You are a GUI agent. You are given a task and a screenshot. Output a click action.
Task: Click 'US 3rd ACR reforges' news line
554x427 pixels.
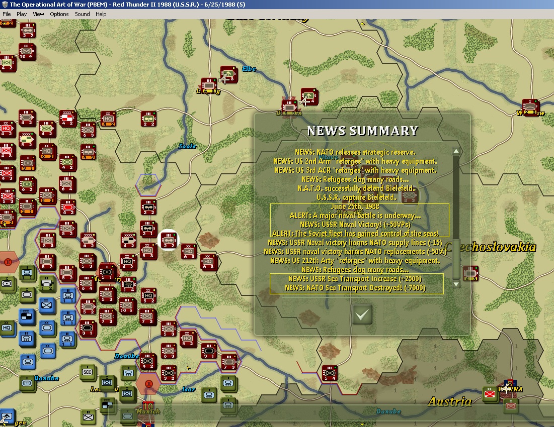tap(355, 170)
